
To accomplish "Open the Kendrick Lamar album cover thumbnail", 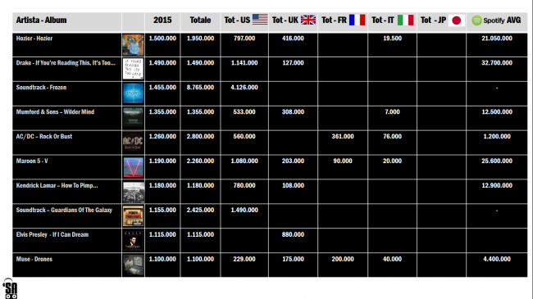I will click(133, 192).
